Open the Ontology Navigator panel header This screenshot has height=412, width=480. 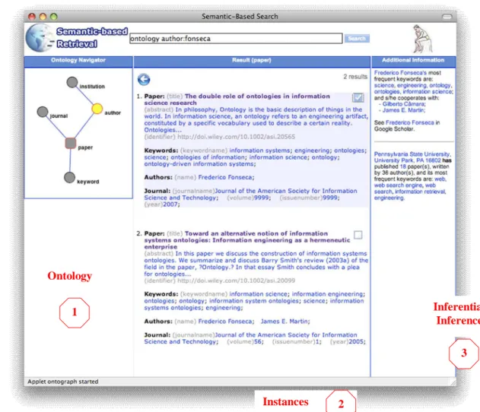pos(78,62)
